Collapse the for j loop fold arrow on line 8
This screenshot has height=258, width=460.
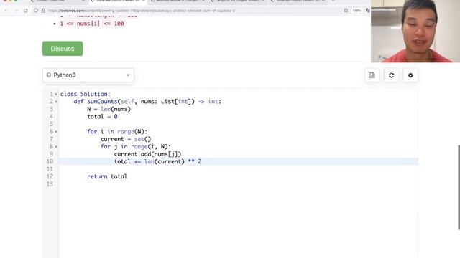56,147
